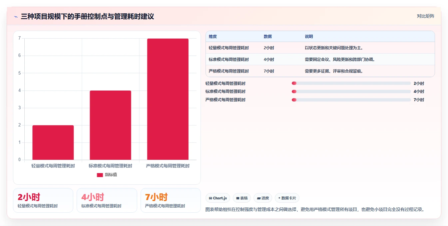Click the 标准模式 bar in chart

coord(110,125)
